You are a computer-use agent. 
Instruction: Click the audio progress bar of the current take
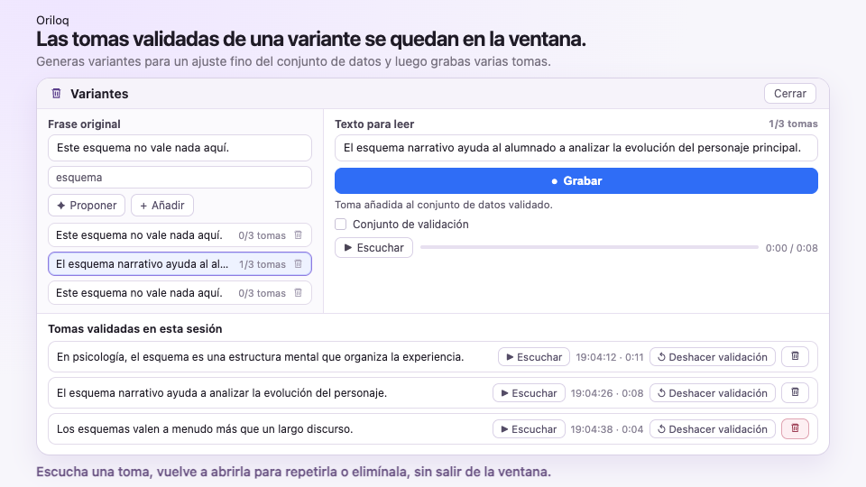coord(589,247)
